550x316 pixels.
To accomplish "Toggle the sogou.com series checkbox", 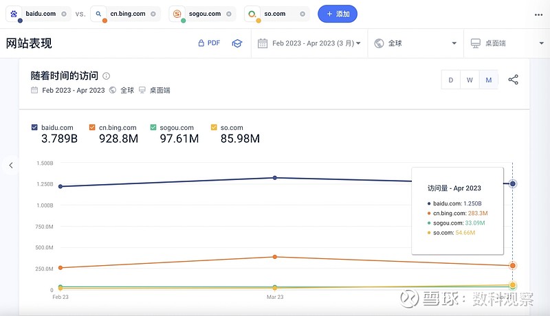I will (153, 127).
